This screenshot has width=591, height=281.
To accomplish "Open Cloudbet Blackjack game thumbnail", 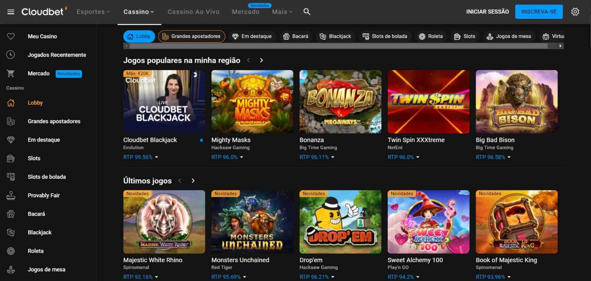I will [x=164, y=101].
